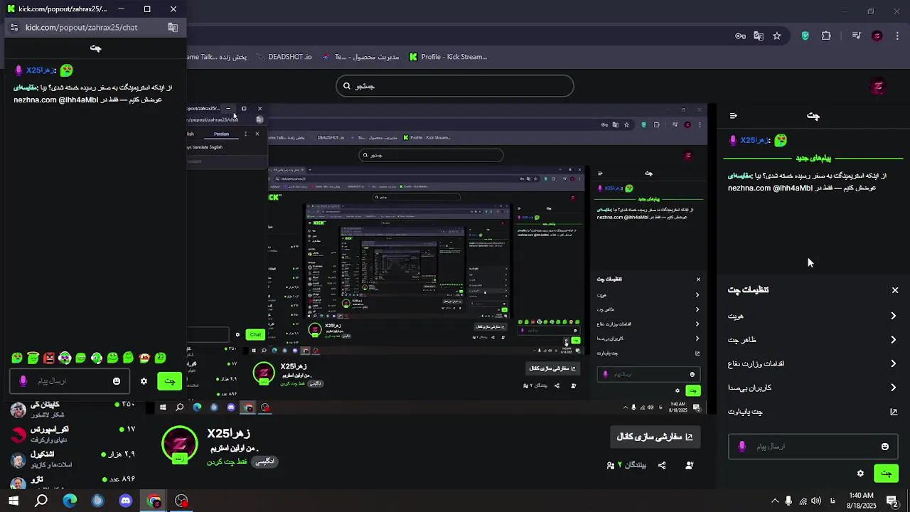910x512 pixels.
Task: Click فا input language indicator in tray
Action: coord(833,501)
